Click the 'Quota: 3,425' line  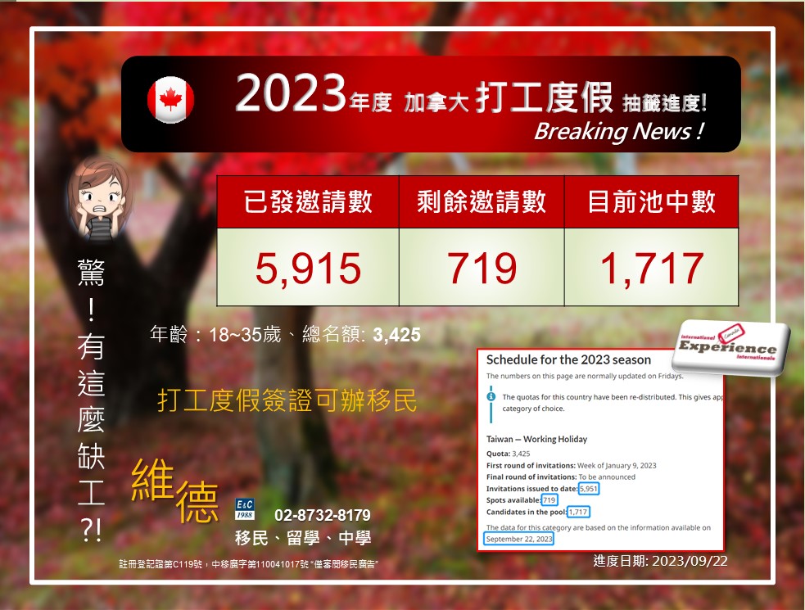[x=509, y=454]
